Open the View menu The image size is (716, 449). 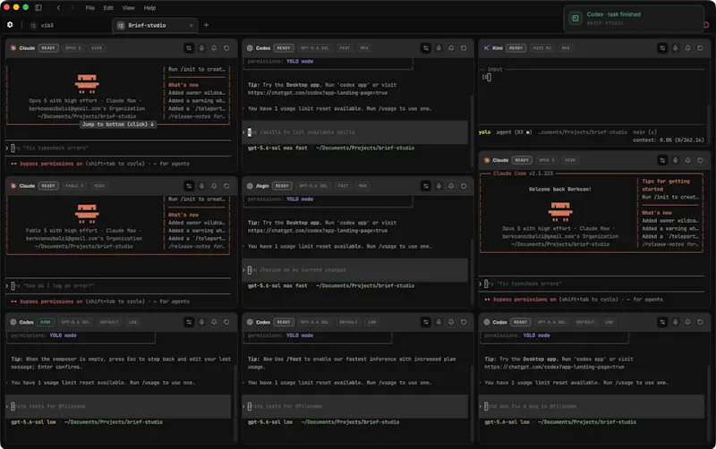pos(128,8)
